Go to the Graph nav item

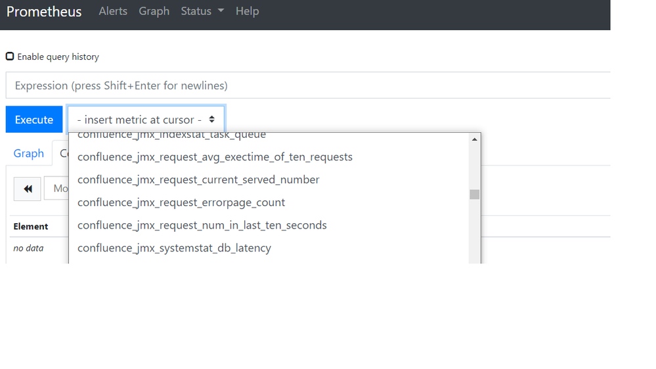click(x=154, y=11)
